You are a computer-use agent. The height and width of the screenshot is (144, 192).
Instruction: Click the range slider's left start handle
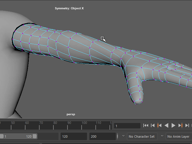click(x=2, y=136)
